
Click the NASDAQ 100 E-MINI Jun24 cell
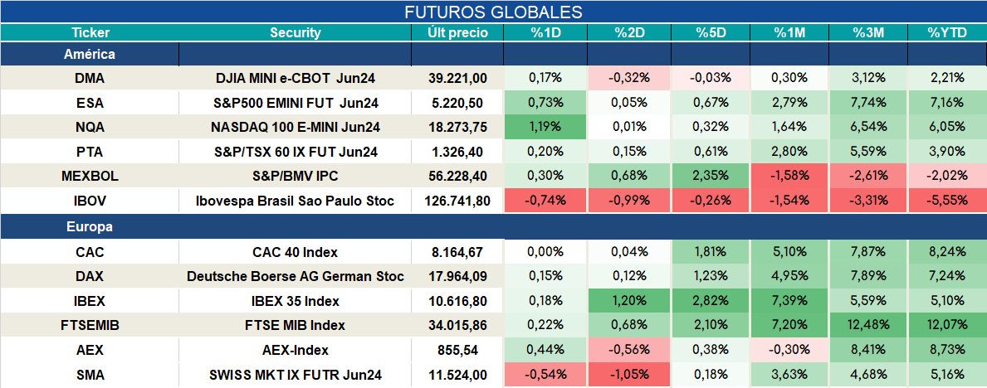(296, 127)
